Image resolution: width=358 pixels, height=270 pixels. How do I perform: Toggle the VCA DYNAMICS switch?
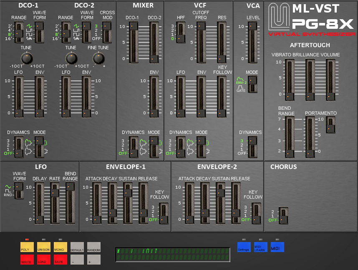252,147
